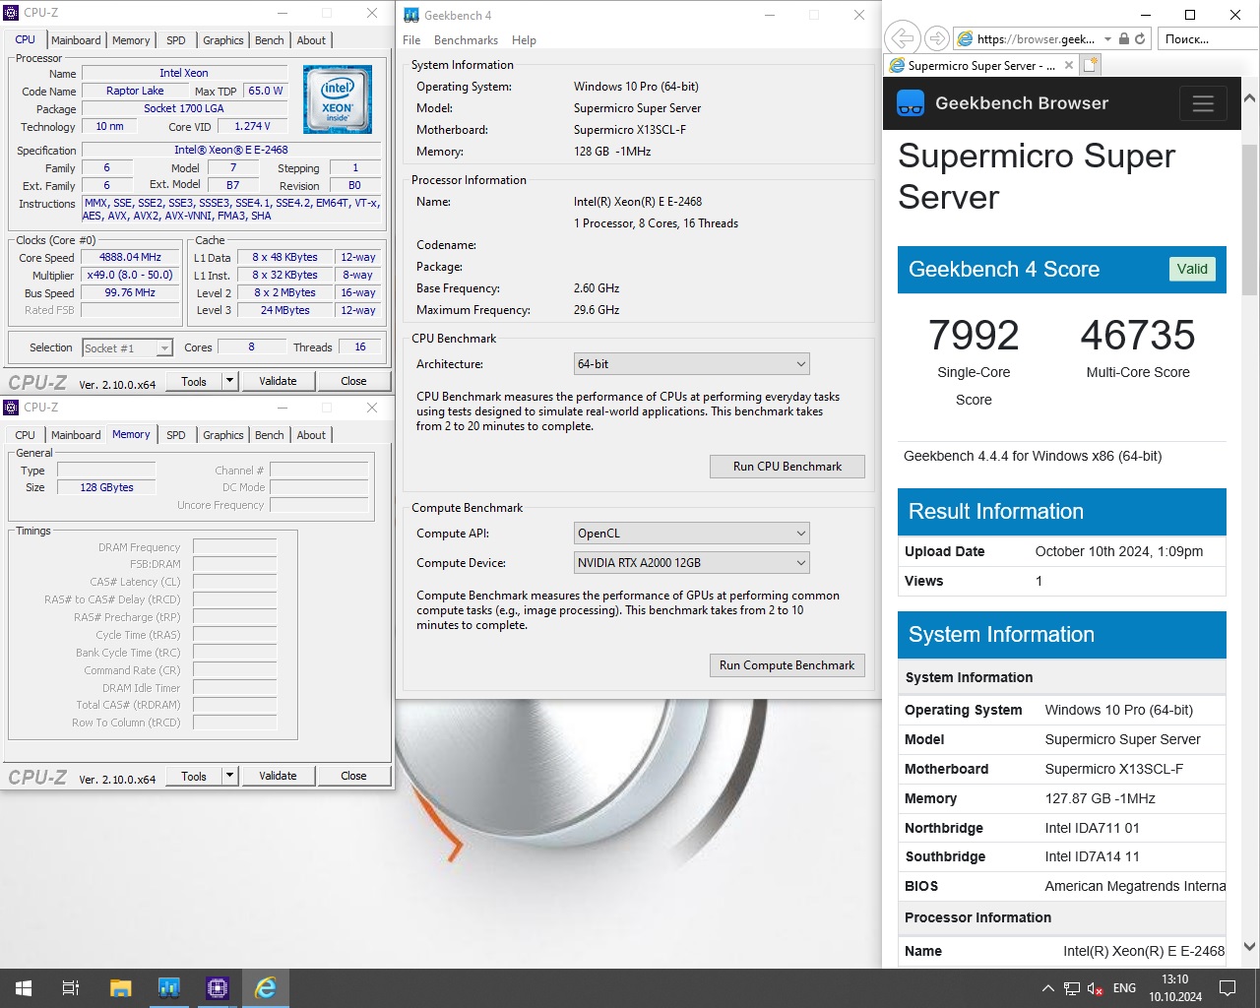Image resolution: width=1260 pixels, height=1008 pixels.
Task: Click the Intel Xeon logo in CPU-Z
Action: 338,99
